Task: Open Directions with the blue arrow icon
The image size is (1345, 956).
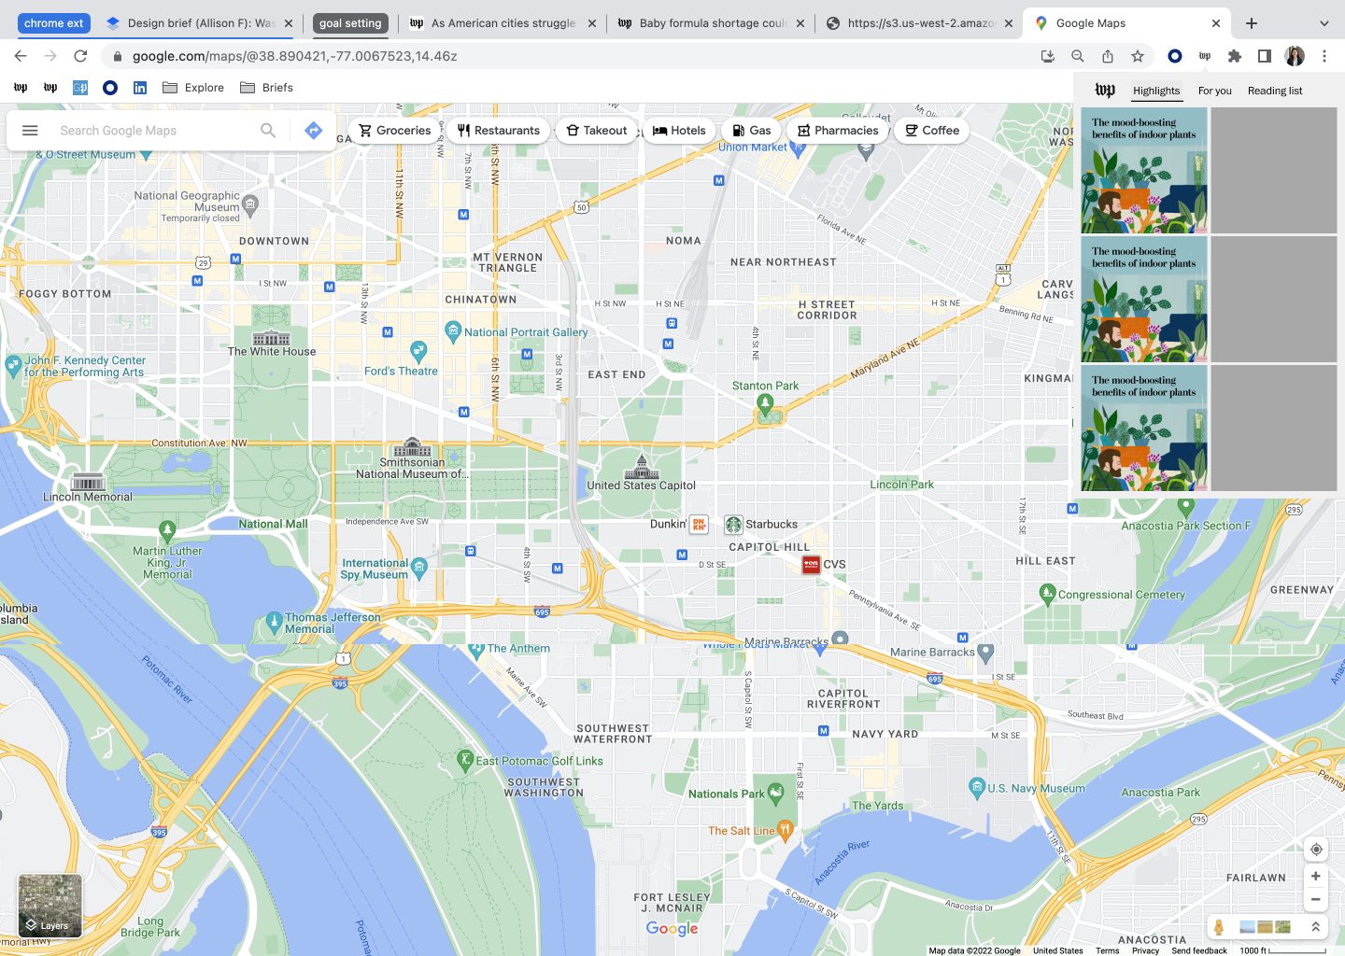Action: 314,131
